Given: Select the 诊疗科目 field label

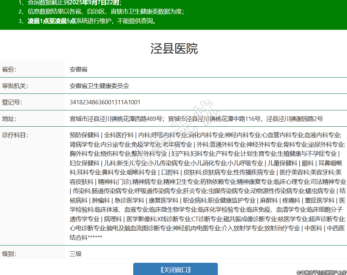Looking at the screenshot, I should click(15, 135).
